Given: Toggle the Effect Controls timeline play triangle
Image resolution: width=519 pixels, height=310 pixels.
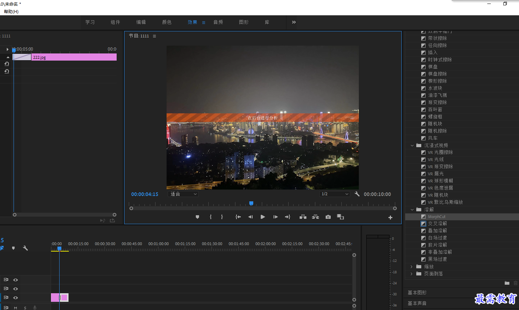Looking at the screenshot, I should tap(7, 49).
